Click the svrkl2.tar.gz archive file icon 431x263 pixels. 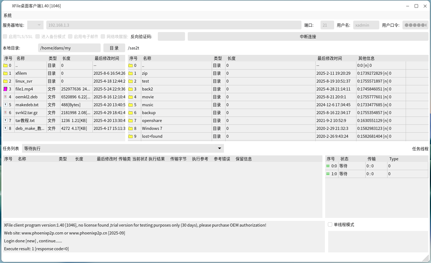click(5, 112)
